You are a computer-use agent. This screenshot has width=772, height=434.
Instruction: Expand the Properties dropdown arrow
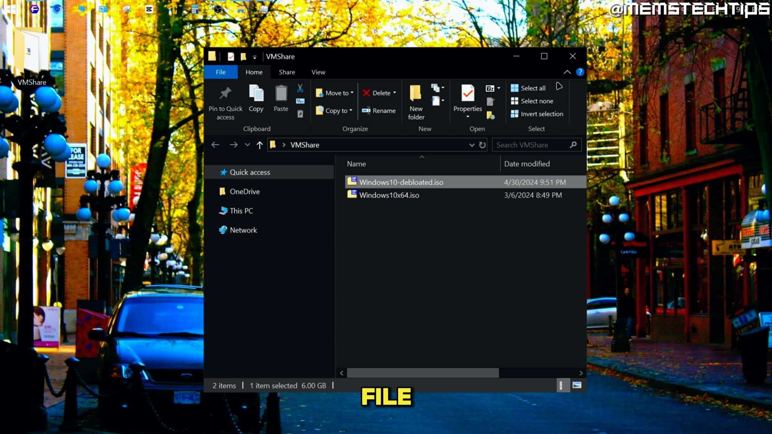coord(468,116)
